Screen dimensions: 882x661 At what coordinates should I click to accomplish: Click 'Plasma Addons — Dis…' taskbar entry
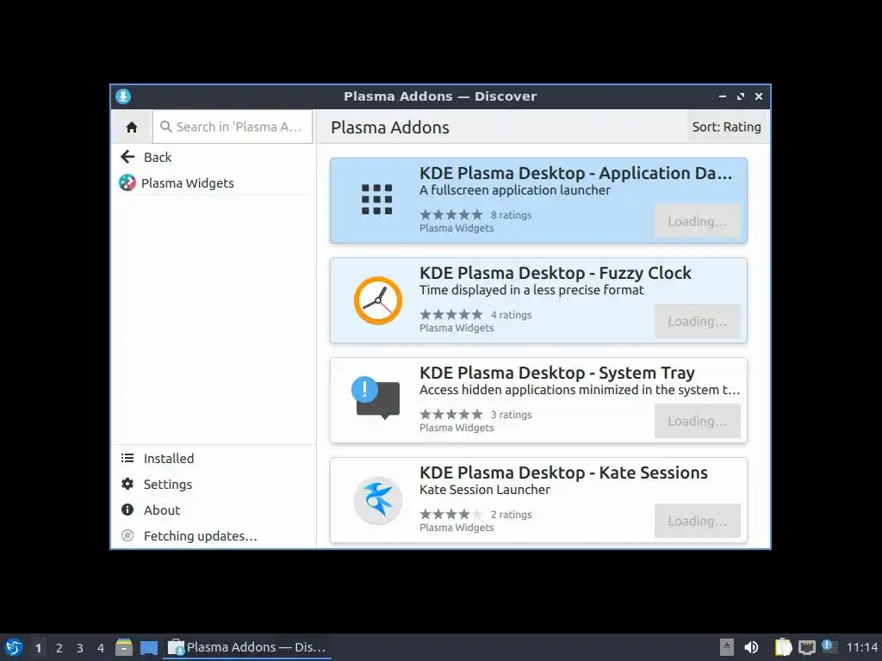pyautogui.click(x=247, y=647)
